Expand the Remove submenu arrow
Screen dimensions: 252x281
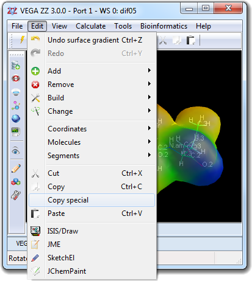[x=149, y=84]
